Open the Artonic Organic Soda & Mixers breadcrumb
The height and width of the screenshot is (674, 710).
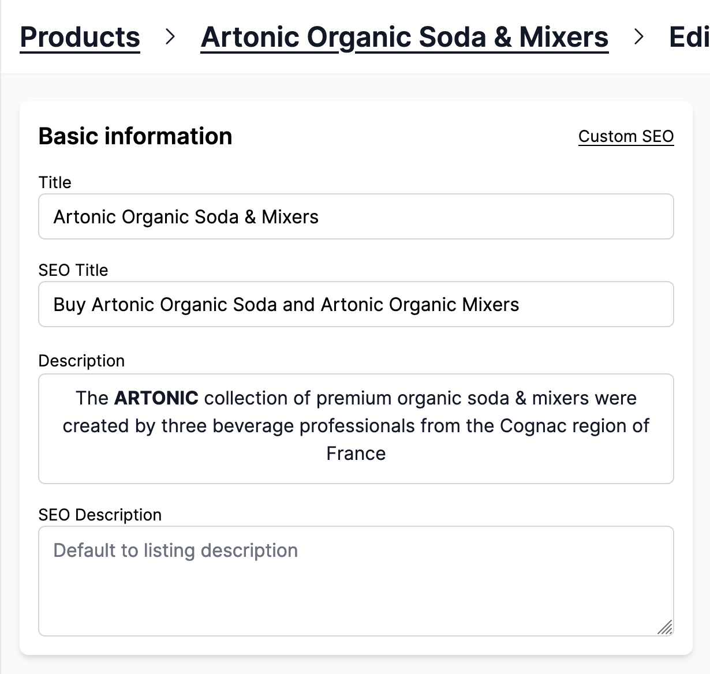(404, 37)
